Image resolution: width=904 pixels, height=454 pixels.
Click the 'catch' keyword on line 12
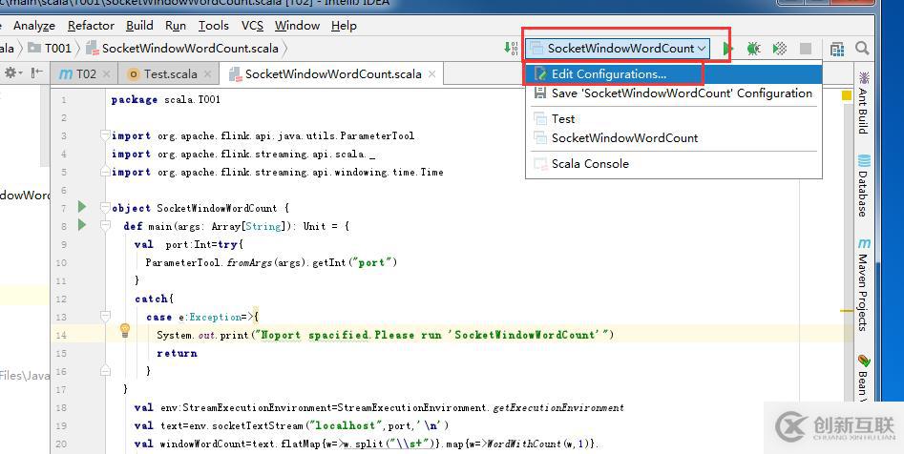point(152,299)
